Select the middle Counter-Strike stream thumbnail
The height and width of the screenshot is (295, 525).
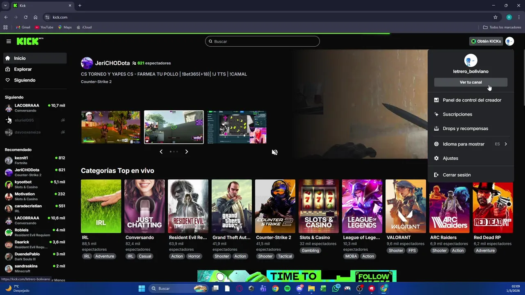click(174, 127)
